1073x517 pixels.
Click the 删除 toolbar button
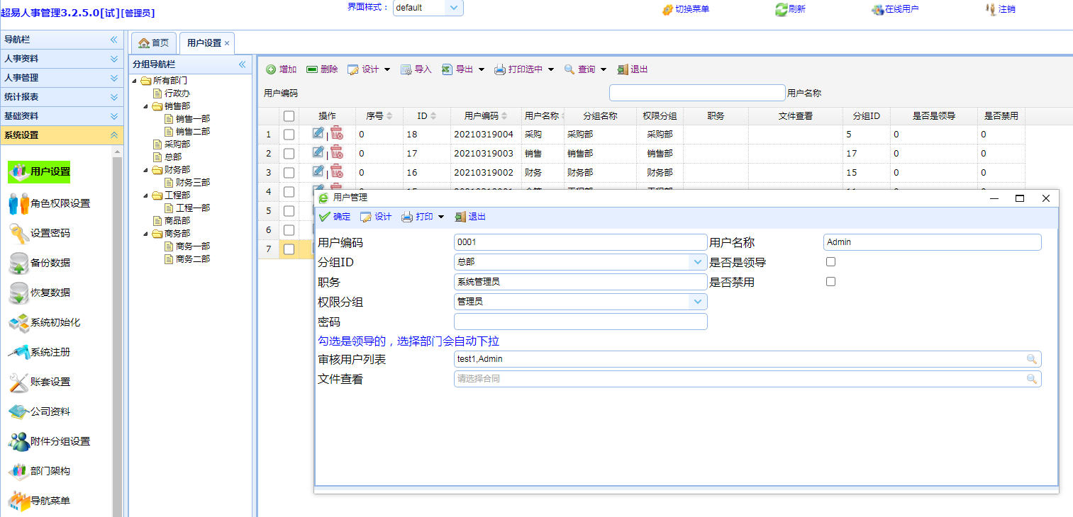[323, 69]
